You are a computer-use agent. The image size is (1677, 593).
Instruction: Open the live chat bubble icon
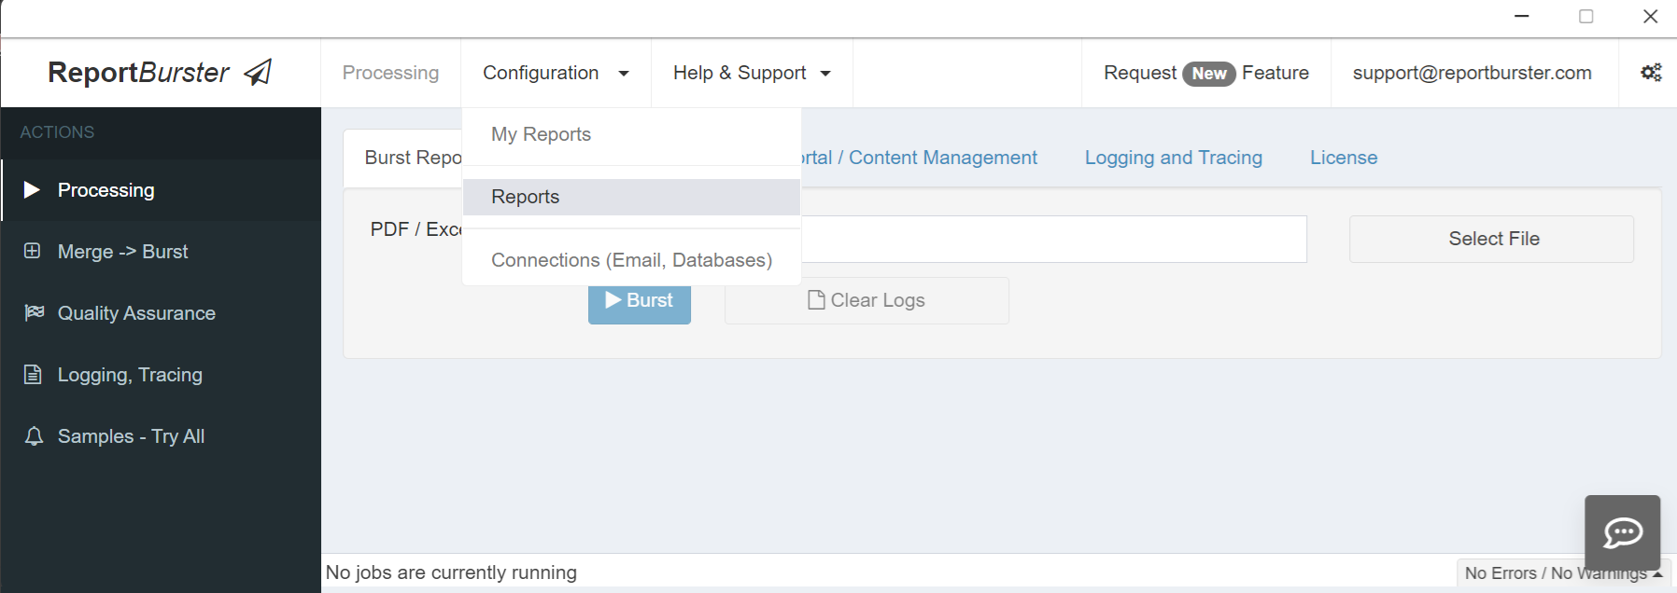coord(1623,532)
